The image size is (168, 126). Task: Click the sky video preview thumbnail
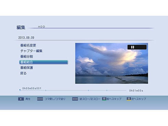point(111,63)
